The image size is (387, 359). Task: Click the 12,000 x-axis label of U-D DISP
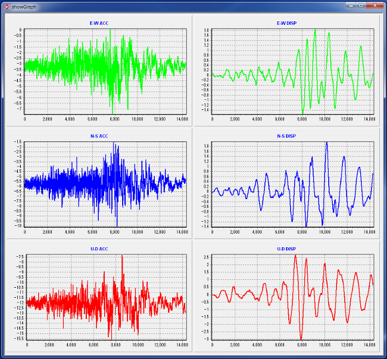click(347, 345)
